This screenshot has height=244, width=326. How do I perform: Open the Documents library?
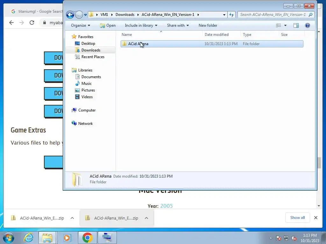point(91,77)
